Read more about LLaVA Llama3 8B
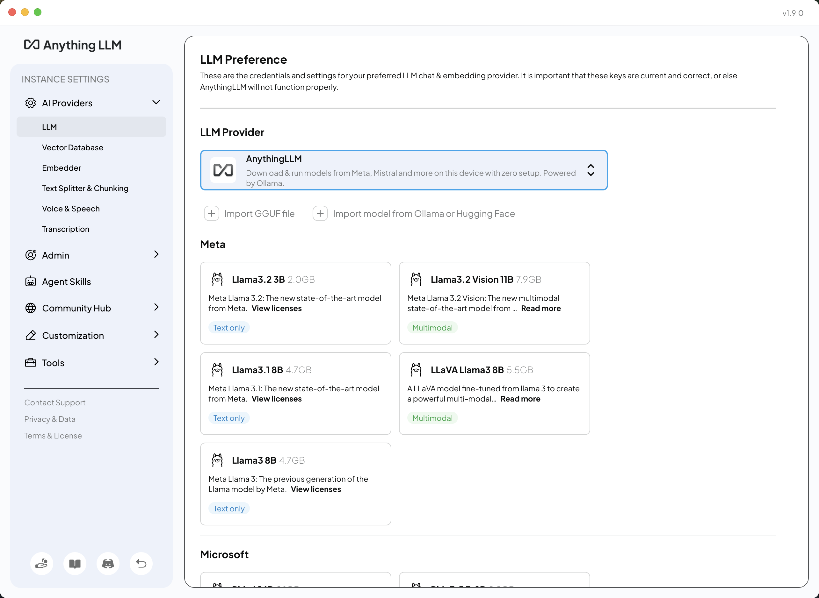The height and width of the screenshot is (598, 819). (x=520, y=399)
